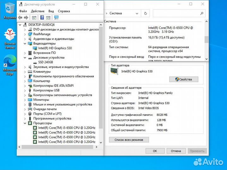Click the OK button
Viewport: 227px width, 170px height.
[155, 151]
